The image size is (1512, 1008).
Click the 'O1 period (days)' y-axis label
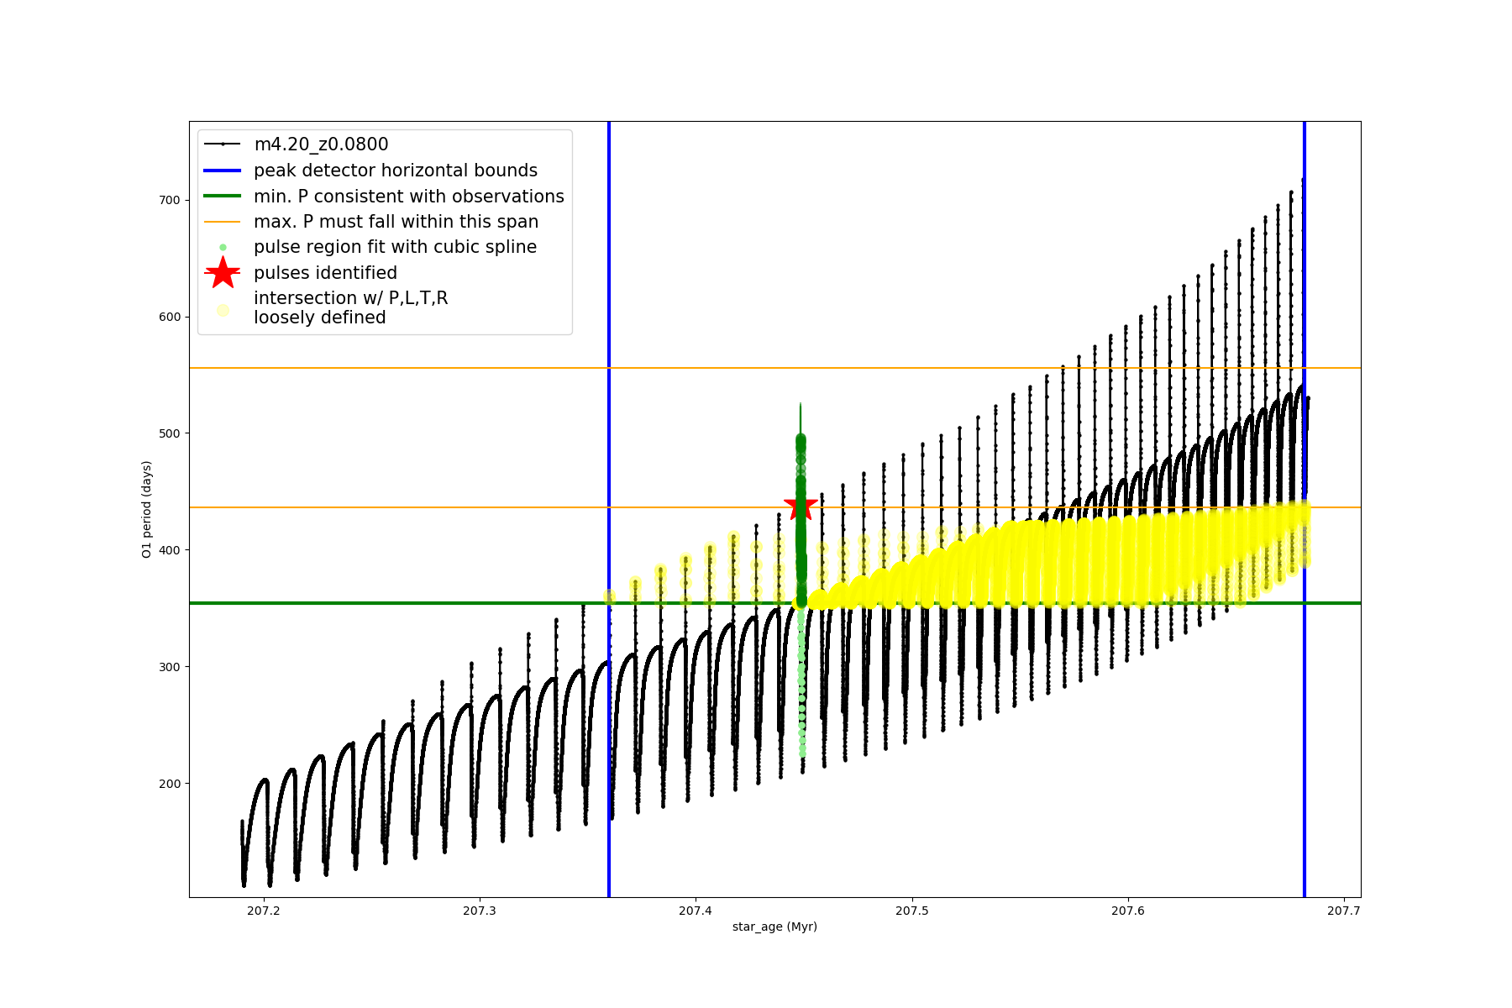pyautogui.click(x=147, y=509)
